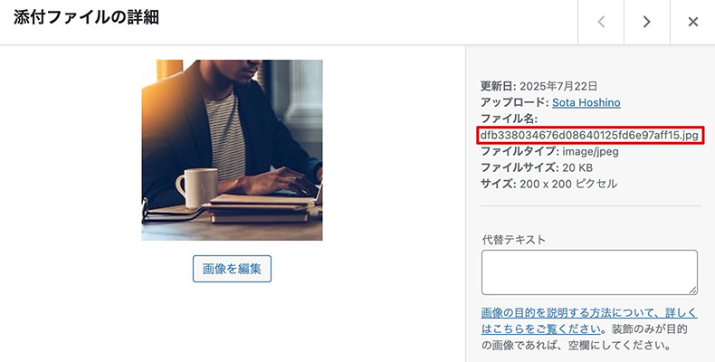Click the サイズ 200 x 200 ピクセル entry
The width and height of the screenshot is (715, 362).
tap(549, 184)
